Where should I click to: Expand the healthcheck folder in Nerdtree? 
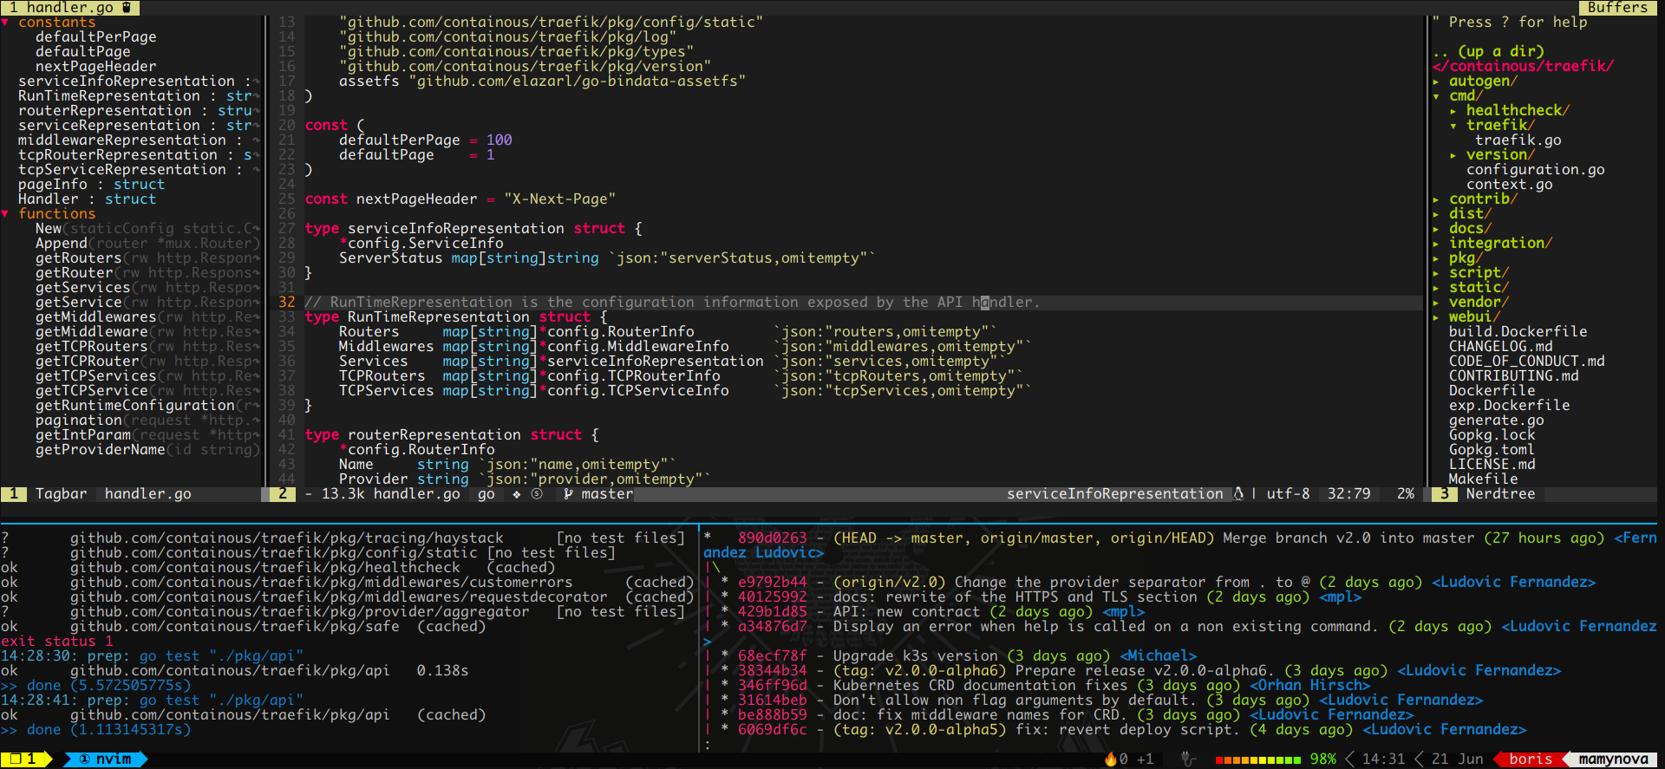click(1453, 111)
